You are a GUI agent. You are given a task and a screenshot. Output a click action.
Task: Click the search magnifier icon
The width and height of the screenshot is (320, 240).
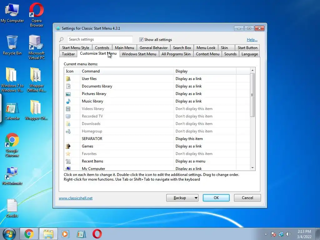coord(62,39)
